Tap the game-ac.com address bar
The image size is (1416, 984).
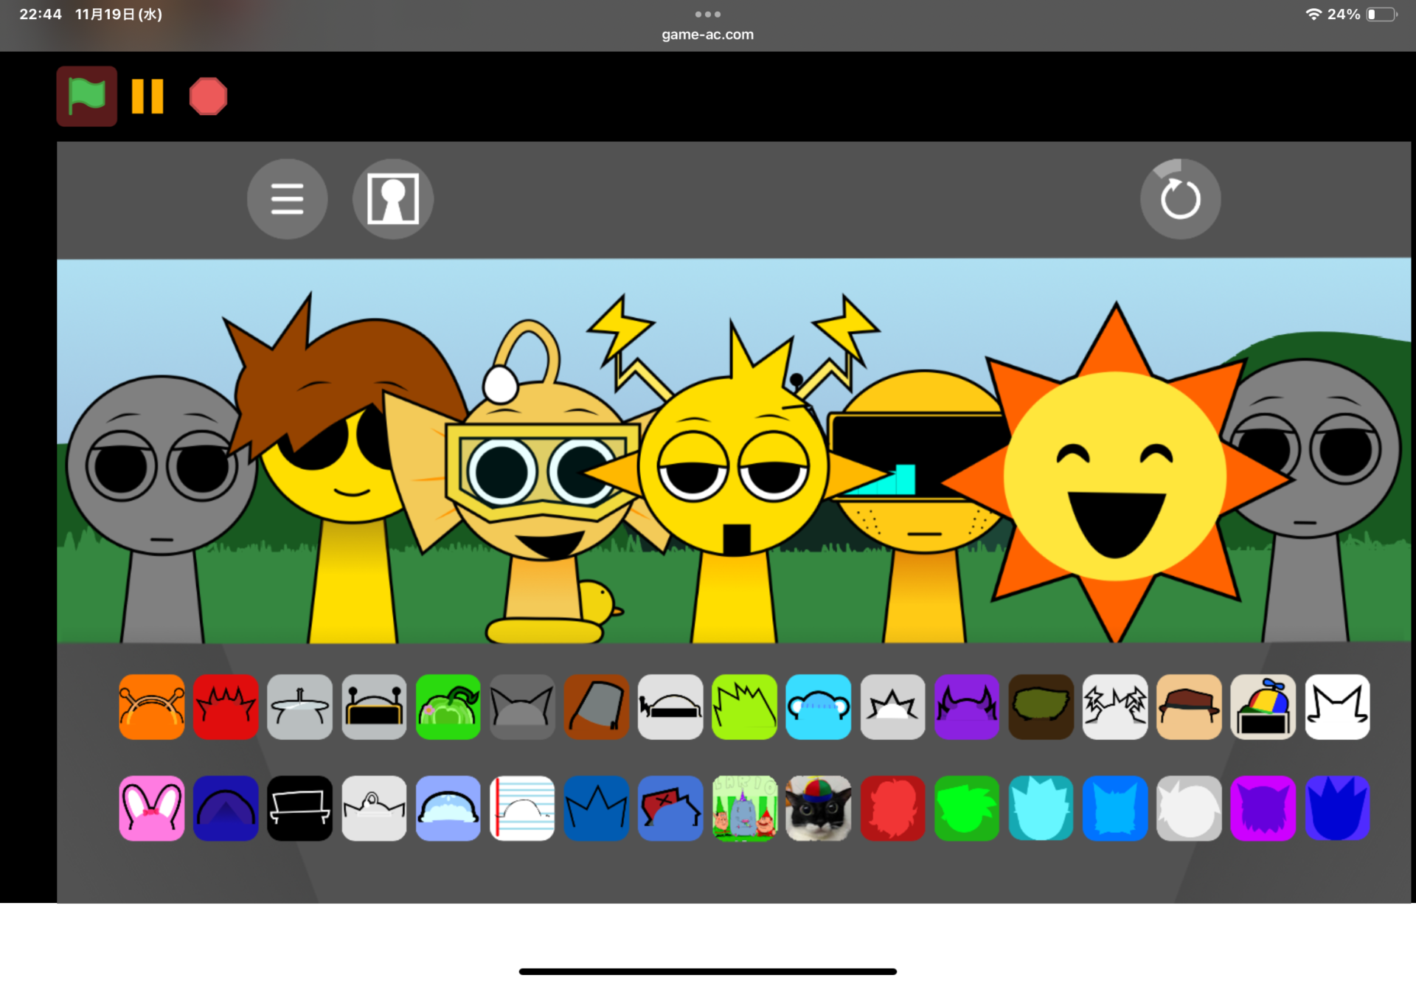point(707,35)
